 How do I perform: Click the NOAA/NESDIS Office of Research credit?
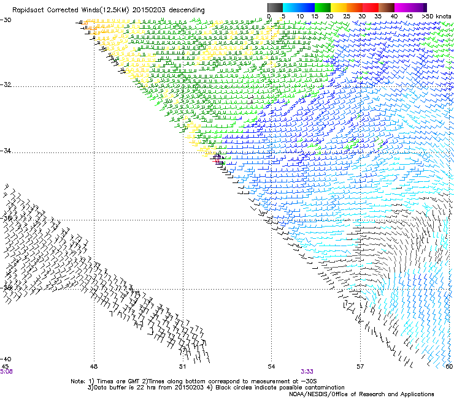click(361, 394)
